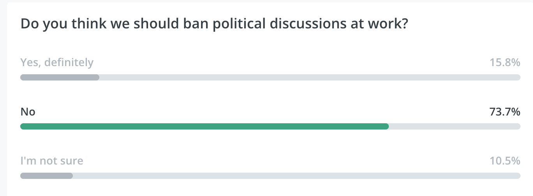Click the word "definitely" in the first option

69,63
